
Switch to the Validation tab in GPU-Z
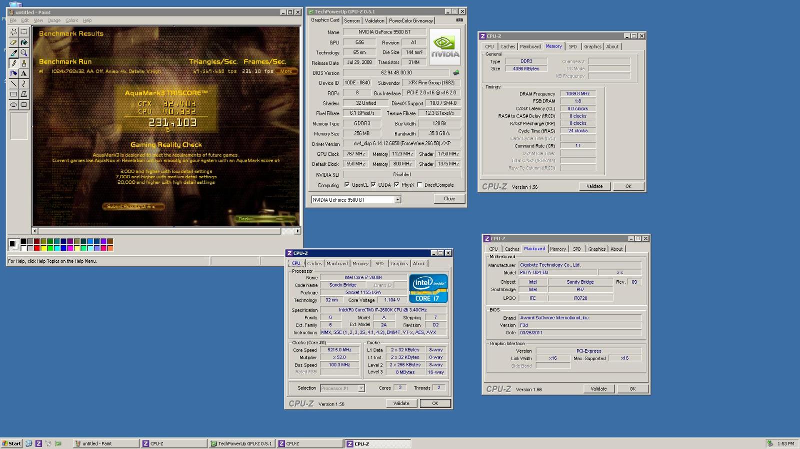pos(374,20)
